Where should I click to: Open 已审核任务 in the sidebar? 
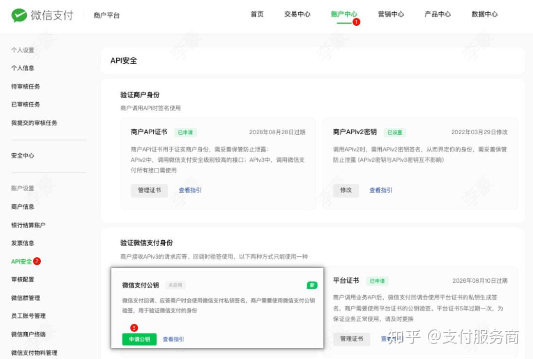[25, 105]
